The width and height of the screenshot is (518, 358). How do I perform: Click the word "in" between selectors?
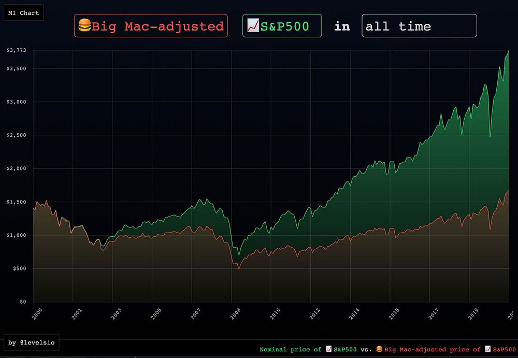point(342,26)
